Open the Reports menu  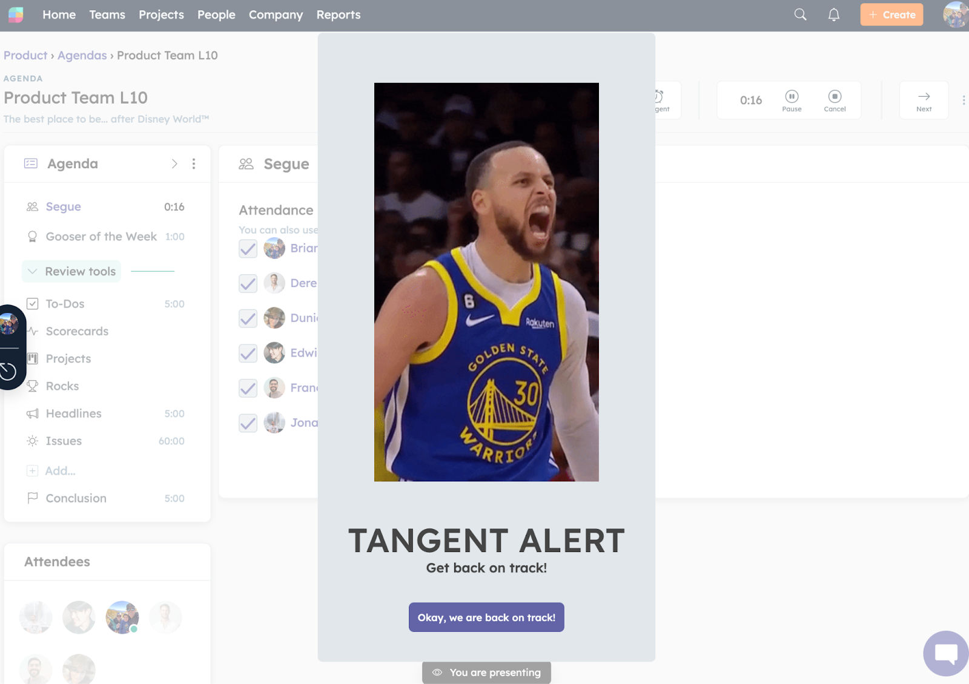(339, 15)
